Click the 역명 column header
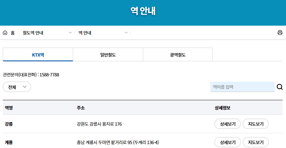The image size is (286, 148). [9, 108]
